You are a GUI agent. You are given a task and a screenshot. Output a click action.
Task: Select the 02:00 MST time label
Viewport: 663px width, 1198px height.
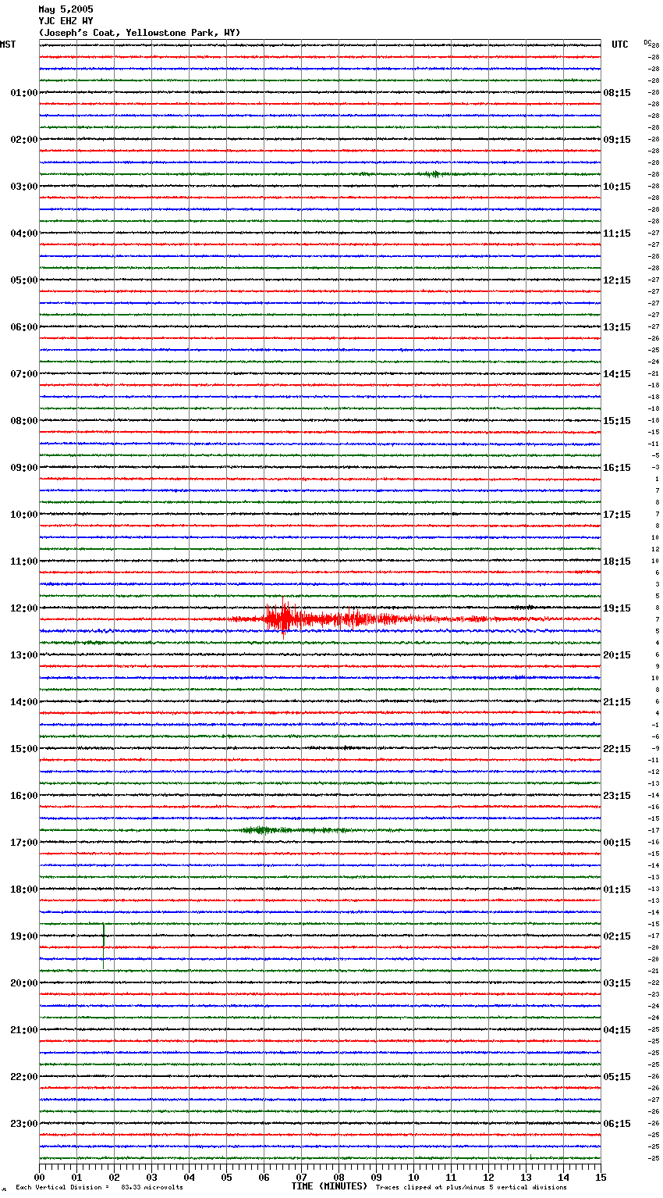(24, 140)
